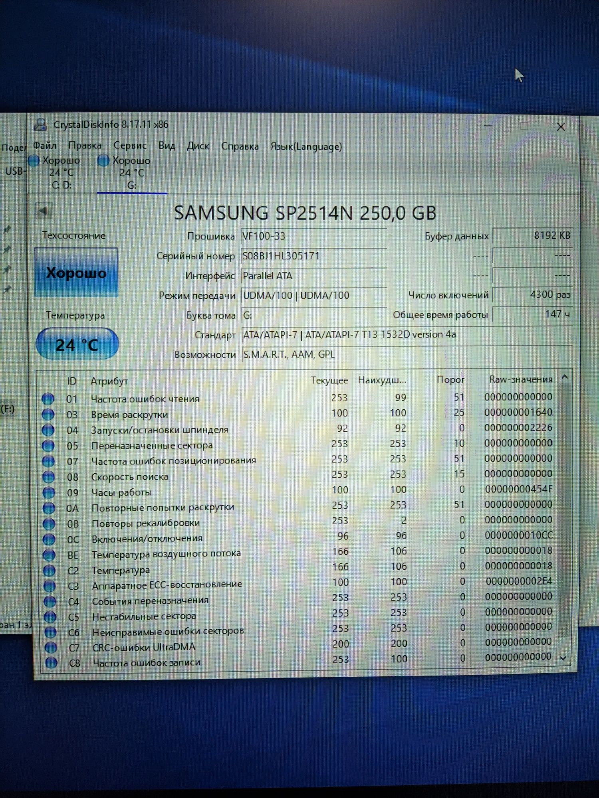599x798 pixels.
Task: Select the Время раскрутки row
Action: point(298,413)
